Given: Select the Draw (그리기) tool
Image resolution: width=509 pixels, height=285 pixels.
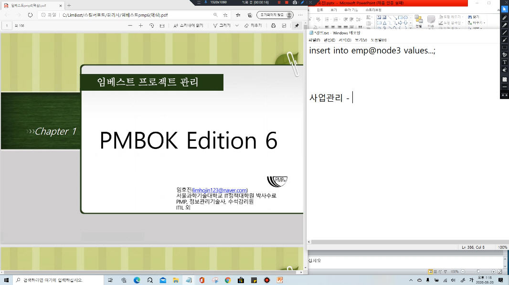Looking at the screenshot, I should [222, 26].
